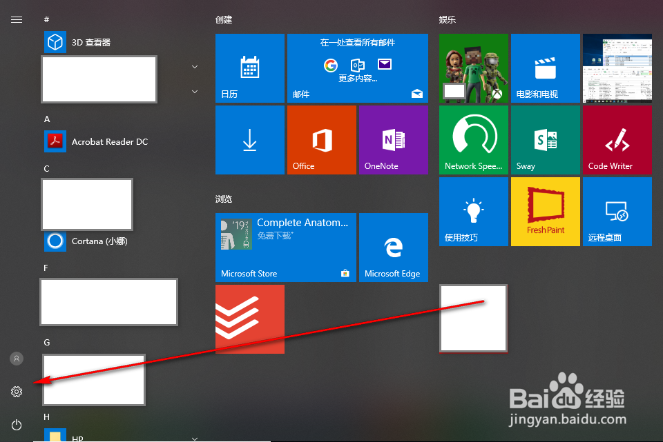Open the download arrow tile
Screen dimensions: 663x442
(x=250, y=140)
